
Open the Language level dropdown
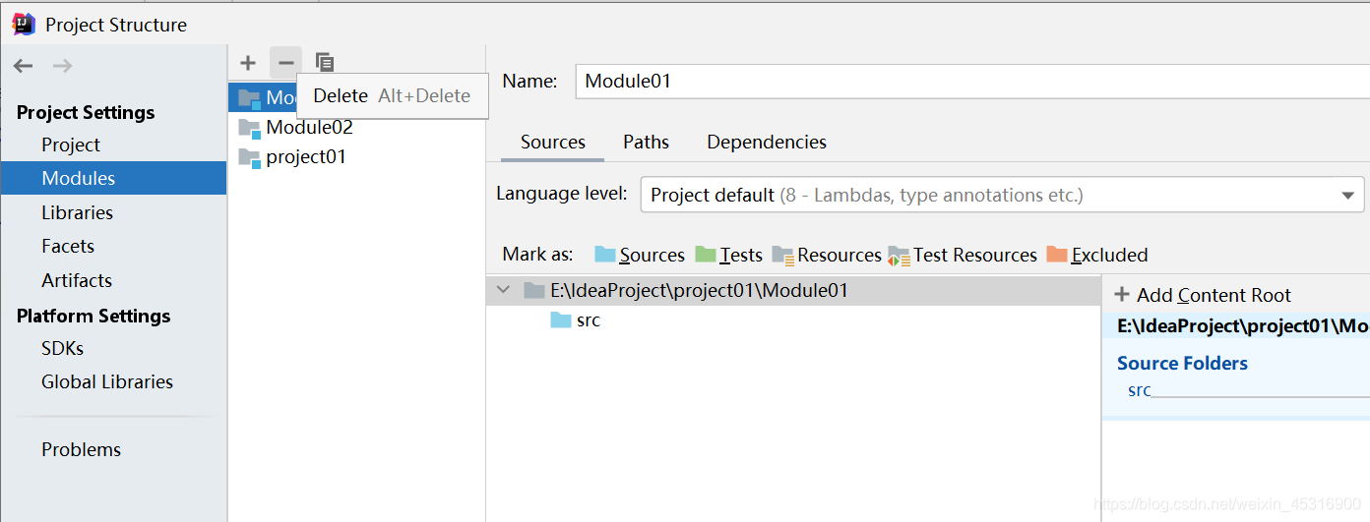click(x=1002, y=195)
